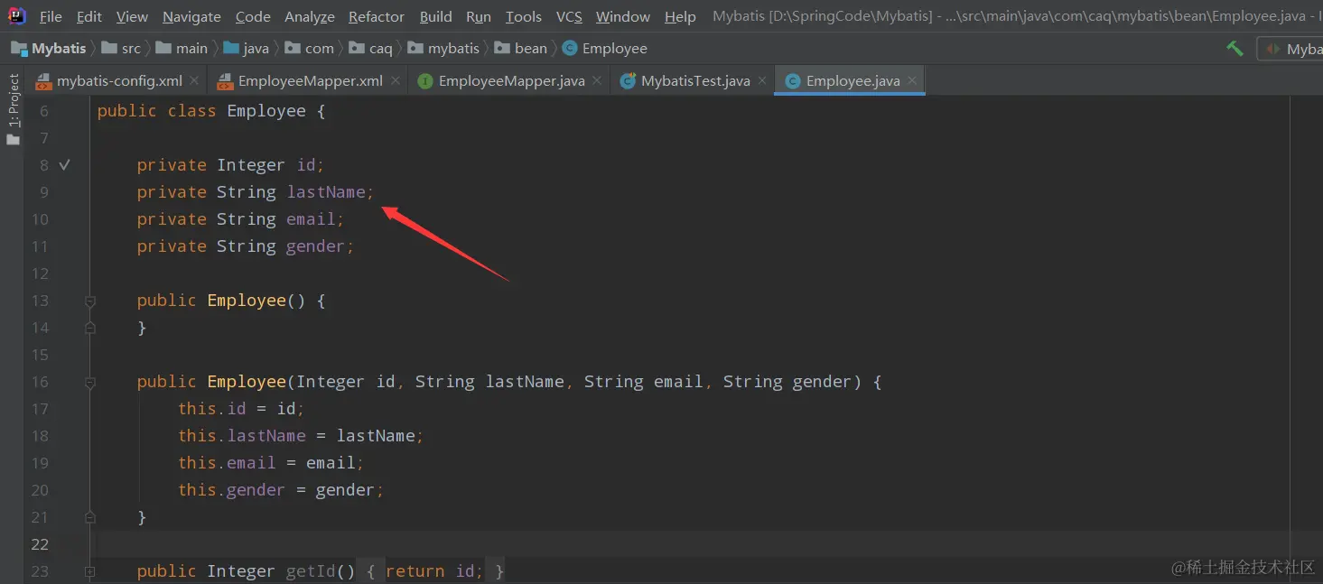
Task: Open the Code menu
Action: tap(253, 16)
